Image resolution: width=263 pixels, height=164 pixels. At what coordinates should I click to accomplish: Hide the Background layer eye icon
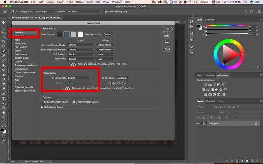pyautogui.click(x=198, y=123)
